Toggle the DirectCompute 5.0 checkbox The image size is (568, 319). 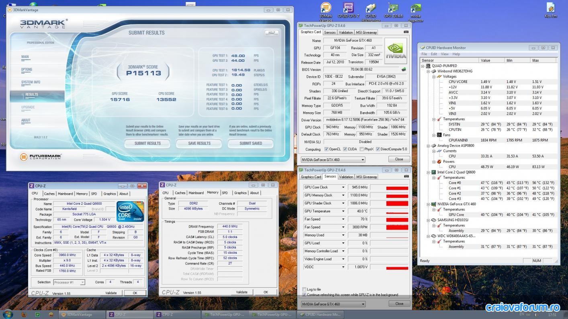tap(378, 149)
